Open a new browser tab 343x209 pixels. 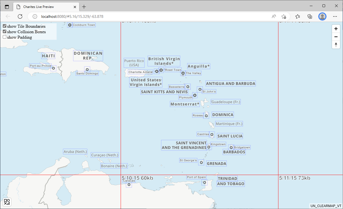84,7
